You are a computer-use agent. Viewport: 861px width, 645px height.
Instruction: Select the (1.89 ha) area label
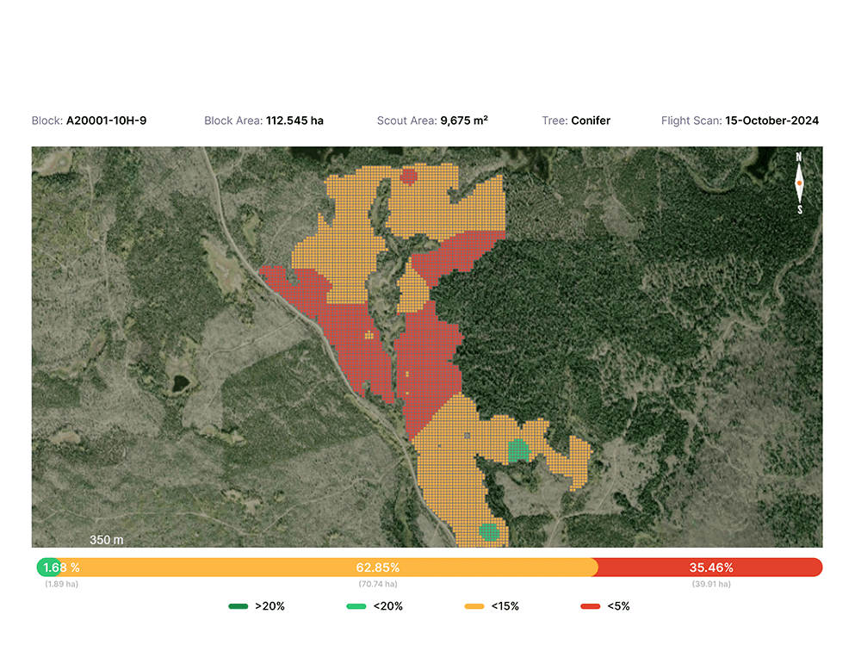tap(61, 585)
